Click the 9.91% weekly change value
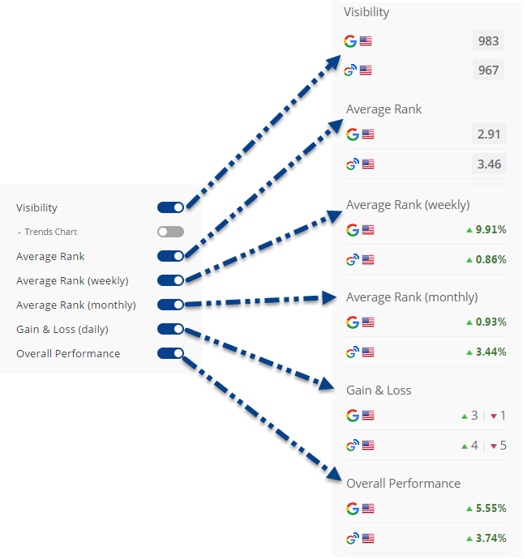The width and height of the screenshot is (527, 559). tap(491, 230)
